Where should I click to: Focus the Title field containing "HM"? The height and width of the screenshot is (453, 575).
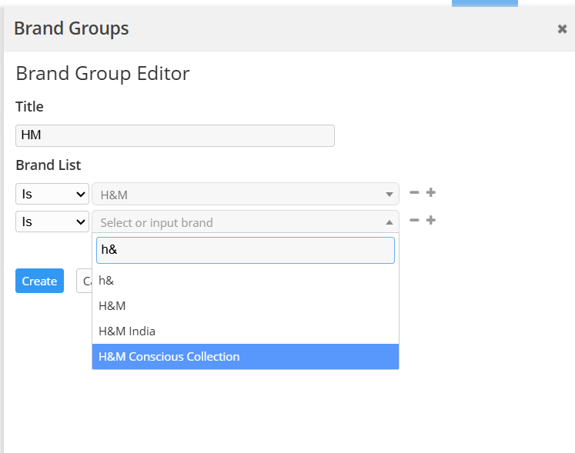pyautogui.click(x=175, y=135)
